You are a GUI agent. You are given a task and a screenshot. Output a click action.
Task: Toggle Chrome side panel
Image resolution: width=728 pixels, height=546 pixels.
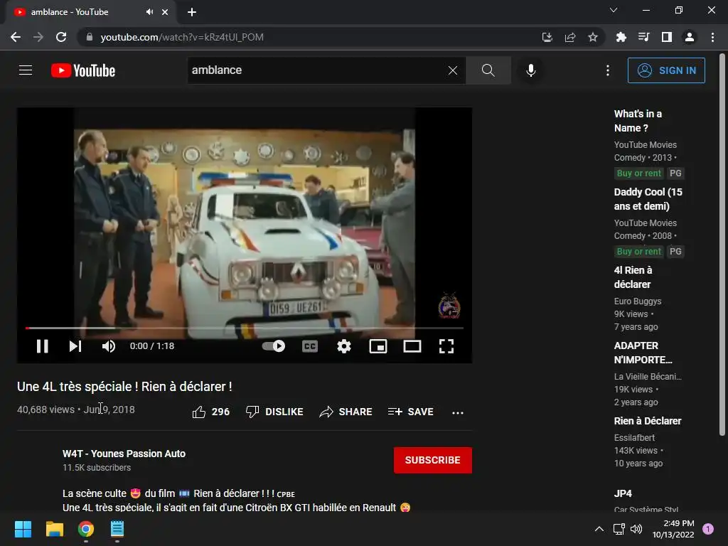[667, 37]
